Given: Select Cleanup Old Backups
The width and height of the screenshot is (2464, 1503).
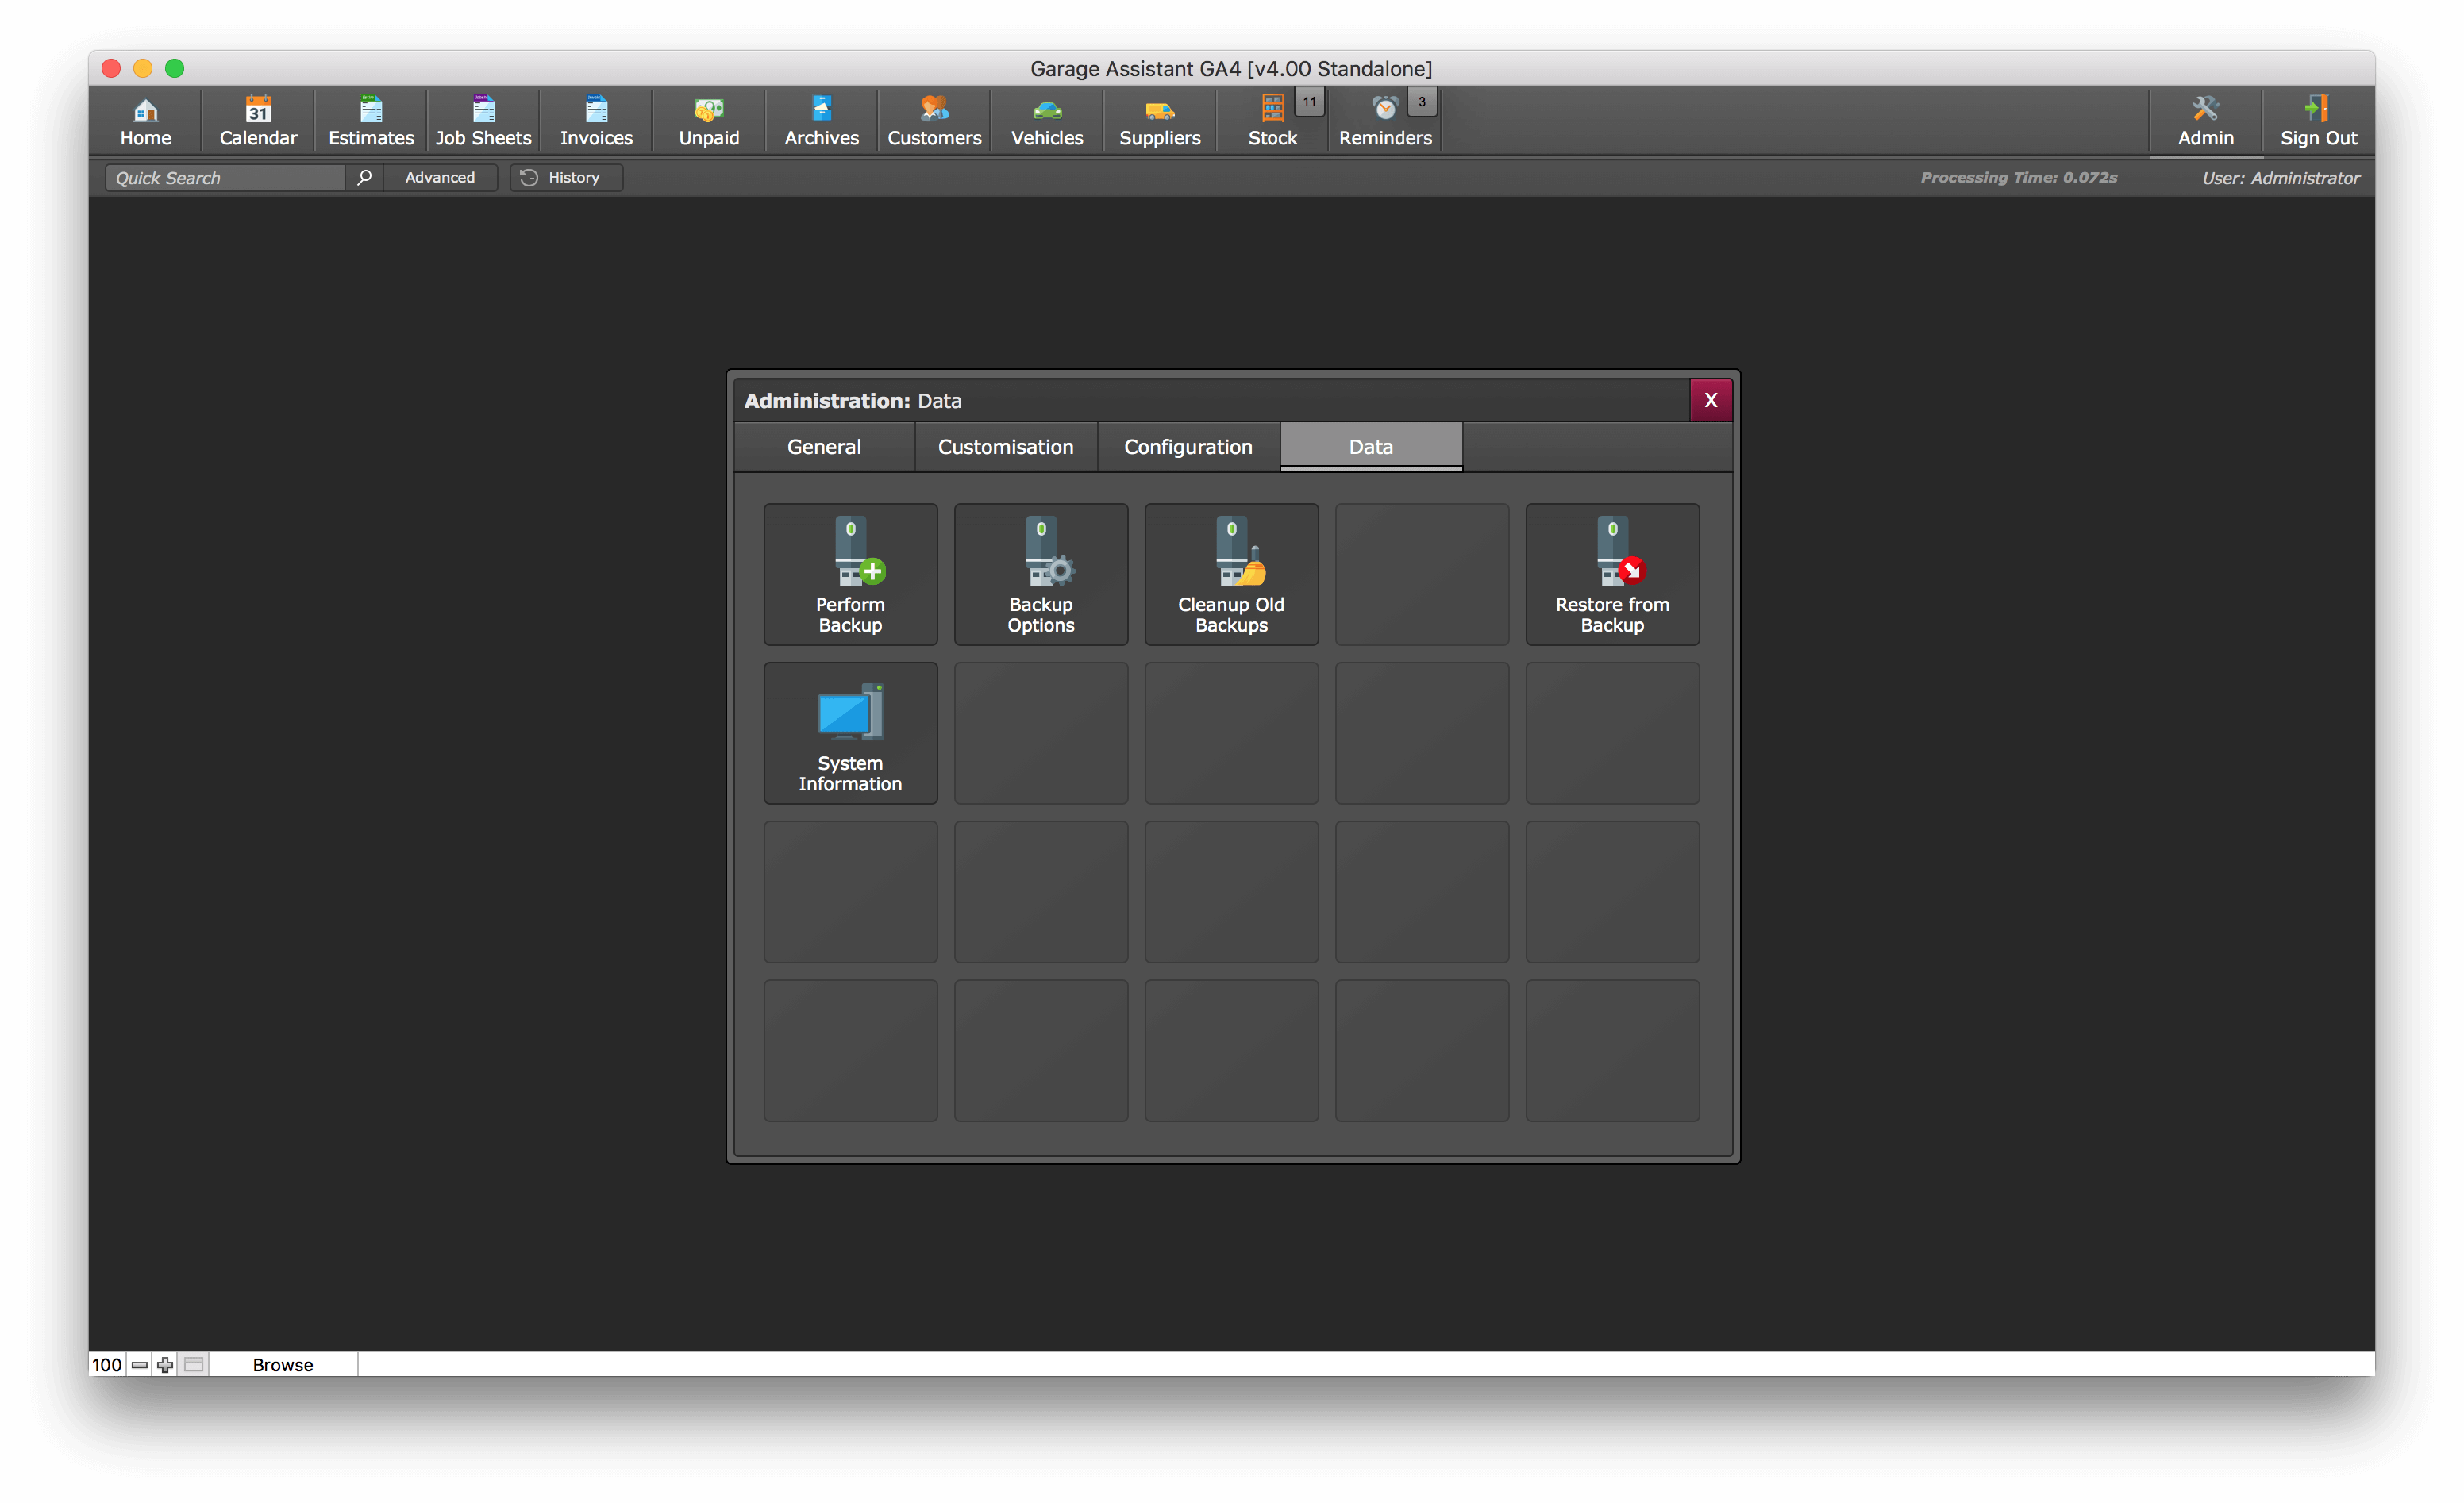Looking at the screenshot, I should [x=1231, y=574].
